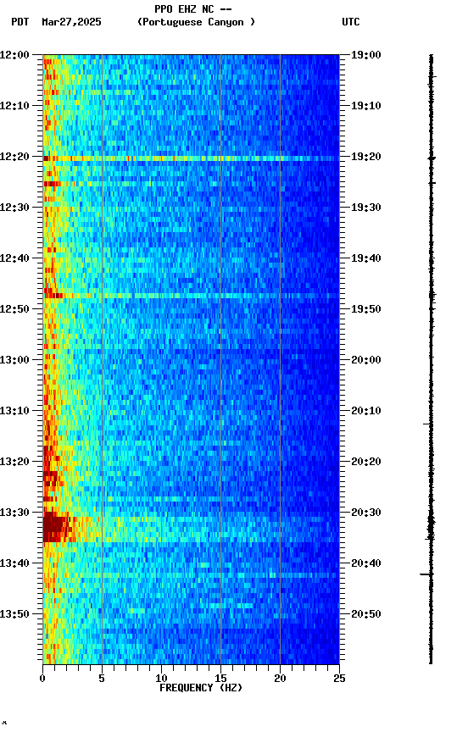The height and width of the screenshot is (732, 468).
Task: Click the '10' frequency axis tick label
Action: coord(161,679)
